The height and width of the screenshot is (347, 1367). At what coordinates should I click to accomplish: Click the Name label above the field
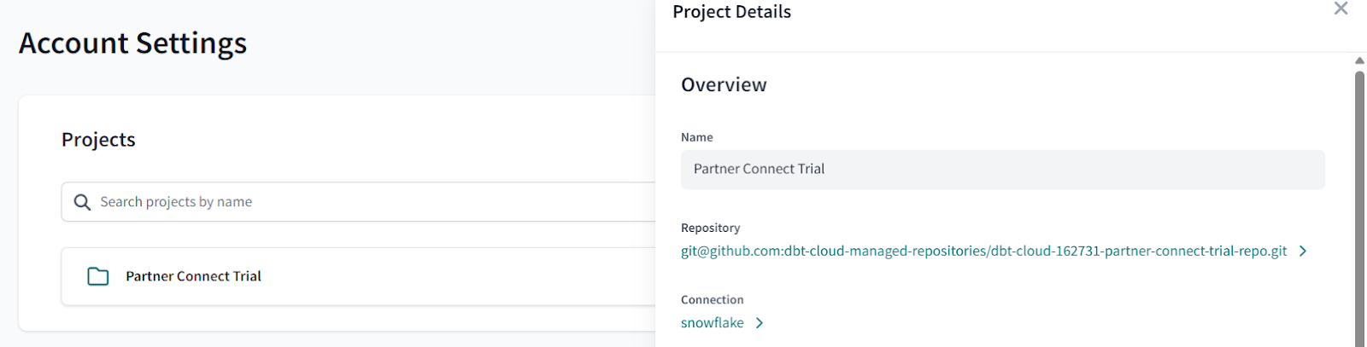(x=696, y=137)
